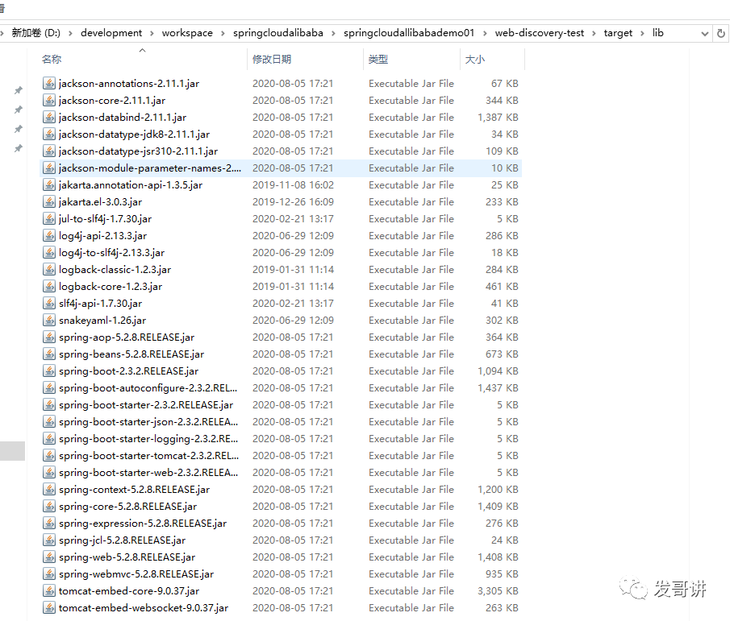The width and height of the screenshot is (730, 621).
Task: Select spring-expression-5.2.8.RELEASE.jar file name
Action: coord(143,524)
